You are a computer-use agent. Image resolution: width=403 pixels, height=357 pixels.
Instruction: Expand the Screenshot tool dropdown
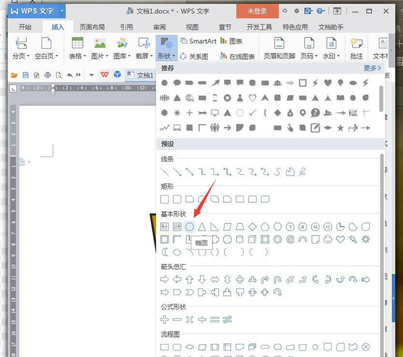coord(144,49)
